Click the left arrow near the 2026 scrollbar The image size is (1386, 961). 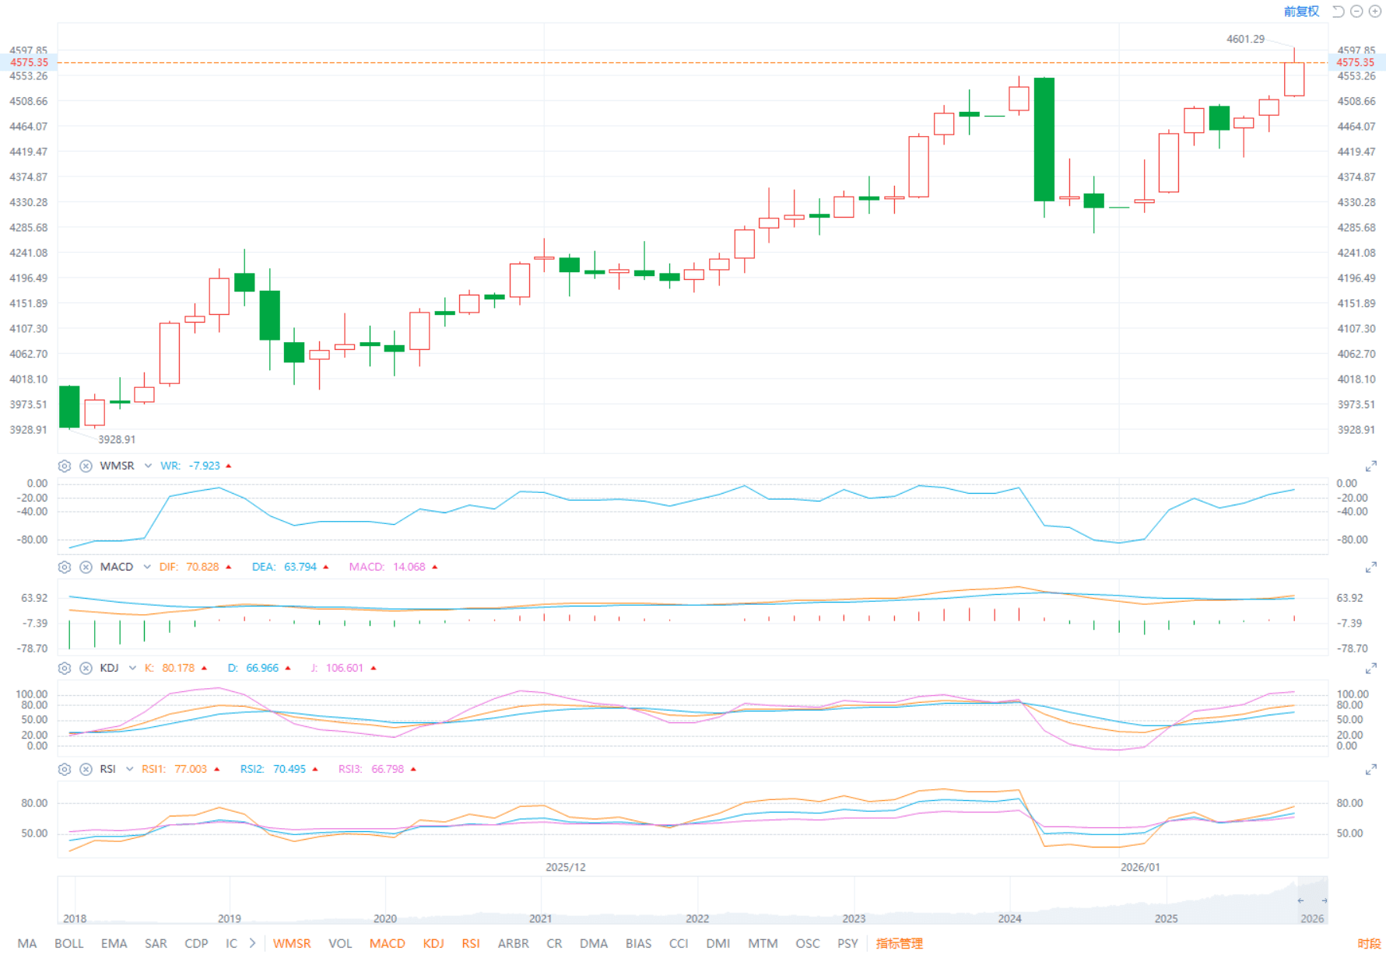1300,900
